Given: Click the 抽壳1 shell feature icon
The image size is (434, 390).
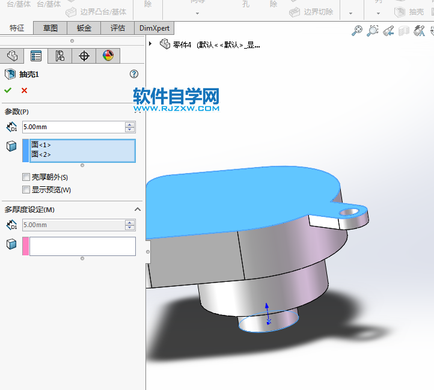Looking at the screenshot, I should 10,74.
